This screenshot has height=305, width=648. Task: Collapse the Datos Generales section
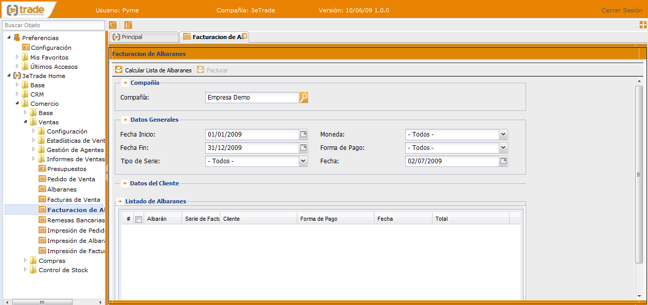[x=125, y=120]
